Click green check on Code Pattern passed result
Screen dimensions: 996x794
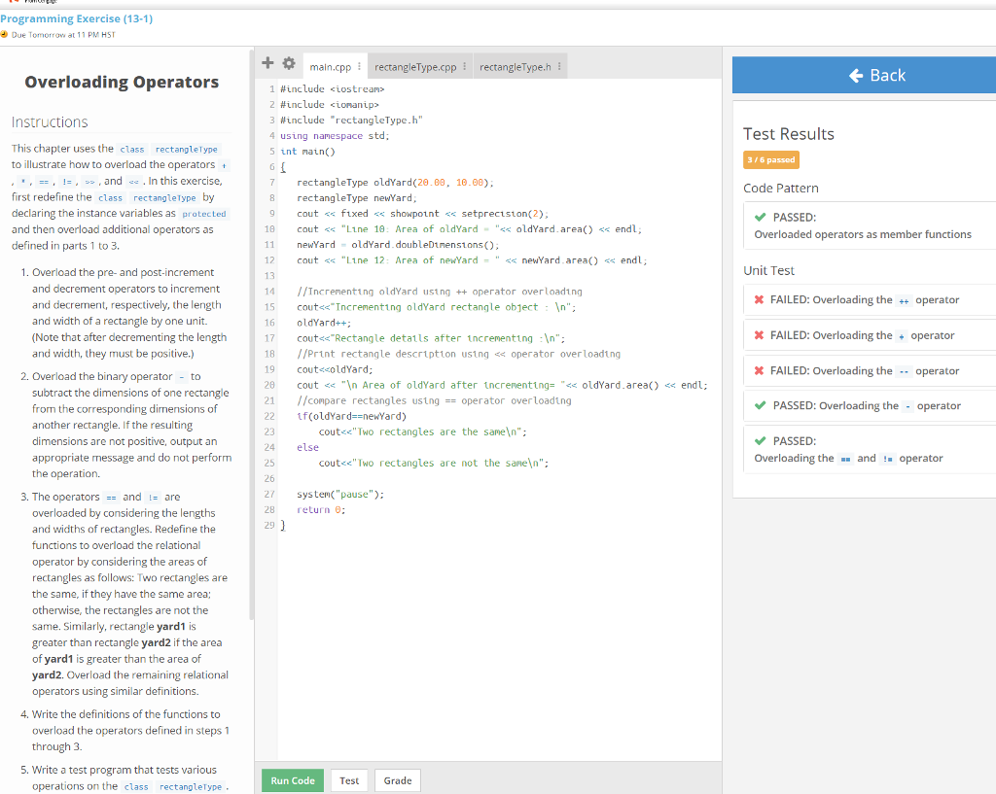760,217
